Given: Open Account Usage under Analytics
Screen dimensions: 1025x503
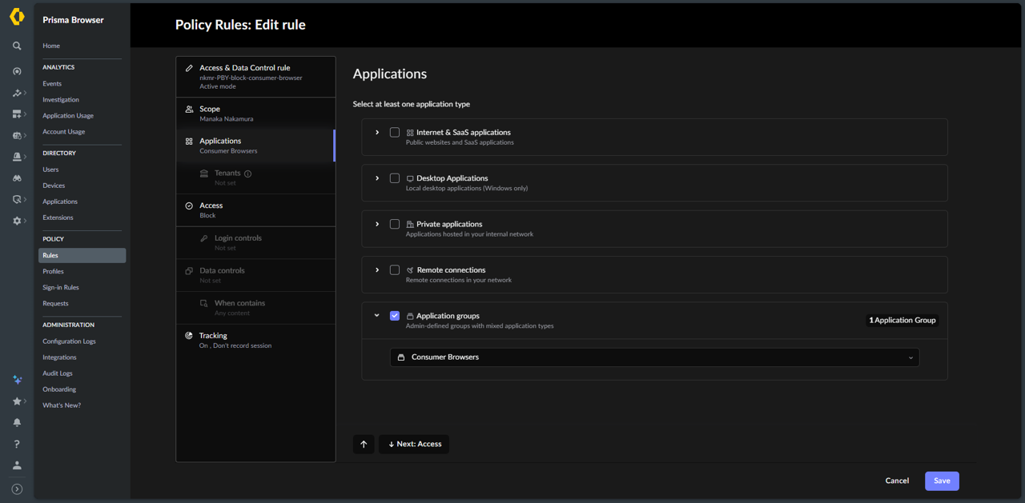Looking at the screenshot, I should 64,132.
